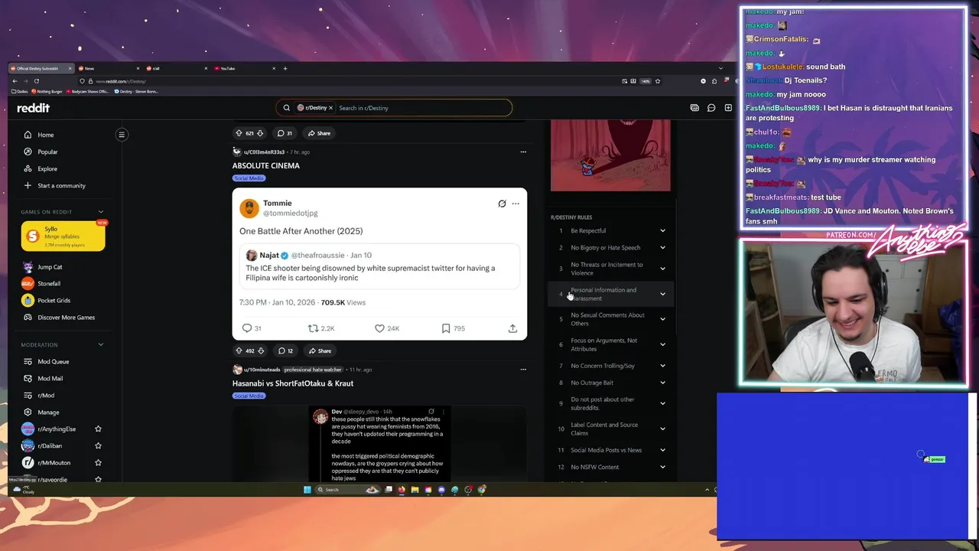979x551 pixels.
Task: Favorite r/Daliban with its star
Action: [98, 446]
